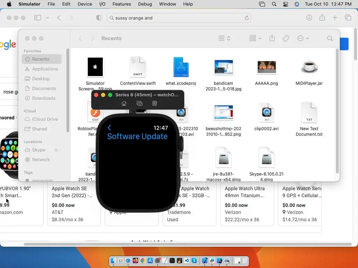Eject the Skype volume in Finder sidebar

pyautogui.click(x=56, y=150)
